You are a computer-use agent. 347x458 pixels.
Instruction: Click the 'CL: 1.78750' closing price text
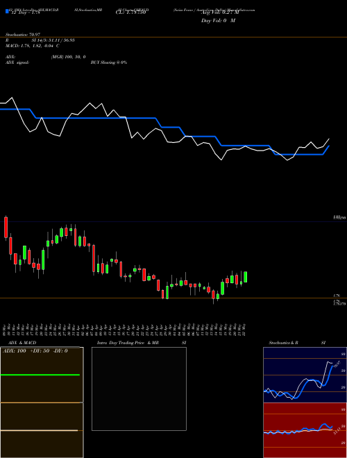point(130,12)
